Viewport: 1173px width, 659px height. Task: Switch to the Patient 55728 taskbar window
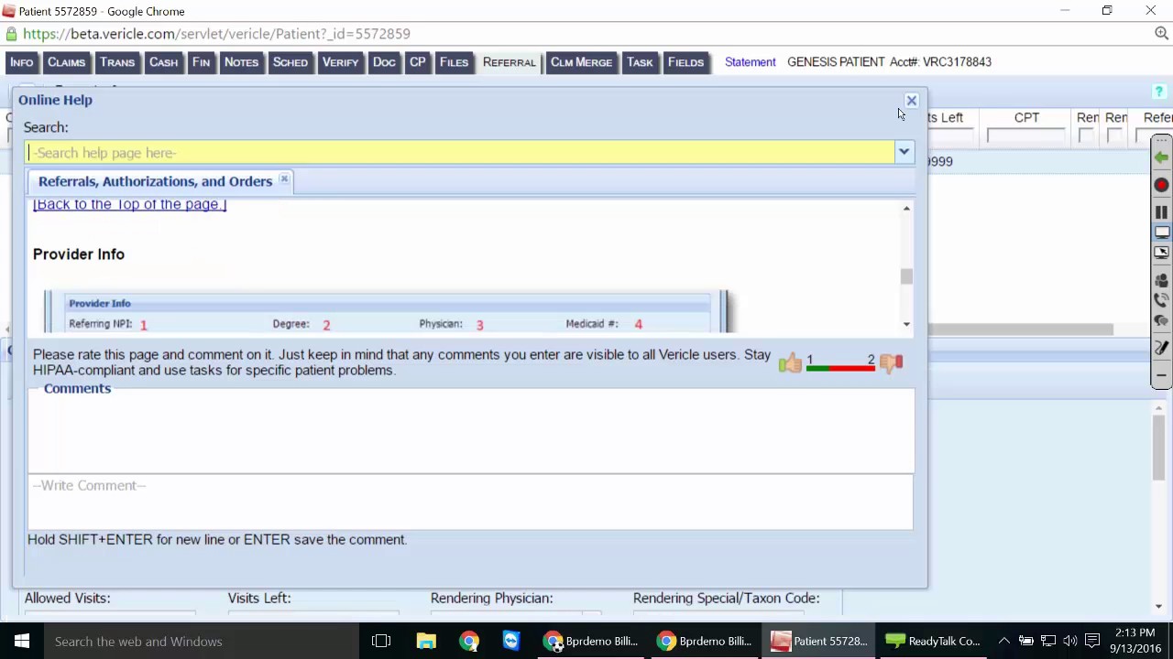[x=819, y=642]
